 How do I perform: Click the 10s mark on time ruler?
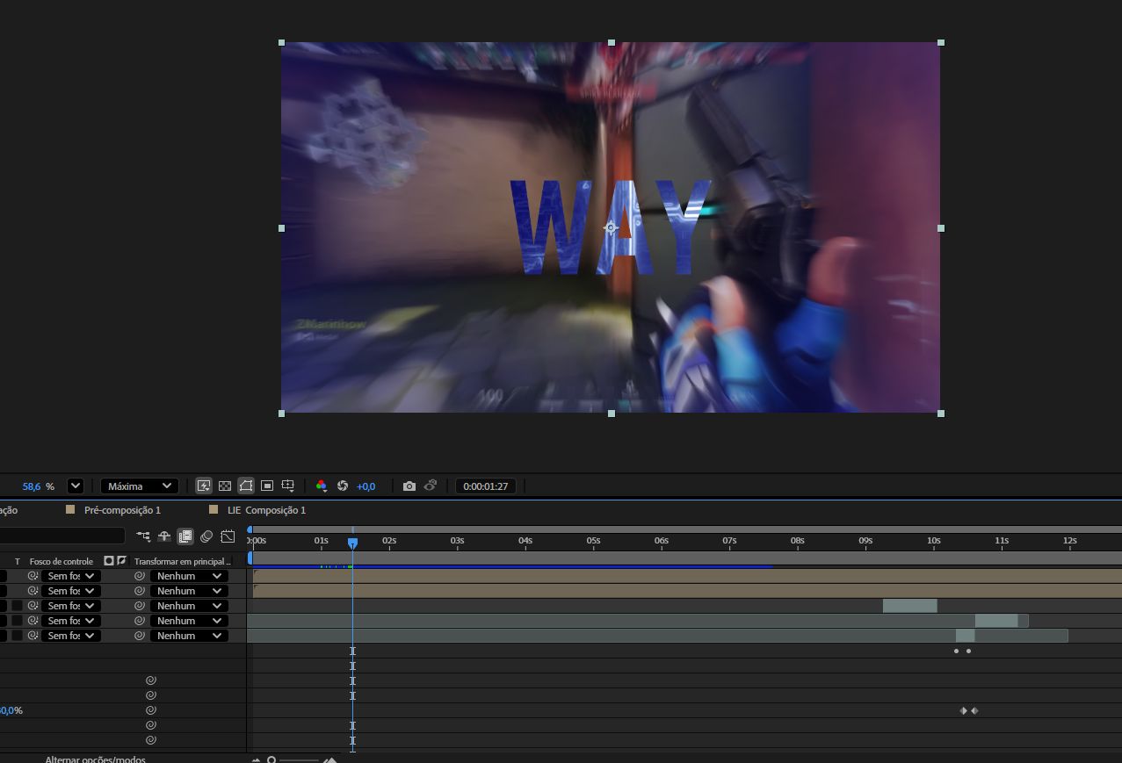coord(933,541)
